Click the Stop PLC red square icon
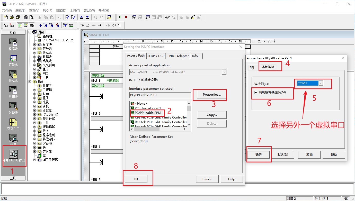The image size is (355, 201). pyautogui.click(x=126, y=17)
